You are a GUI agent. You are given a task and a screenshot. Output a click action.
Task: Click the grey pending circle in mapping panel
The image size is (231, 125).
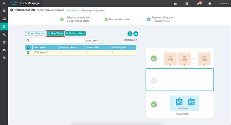(x=154, y=80)
